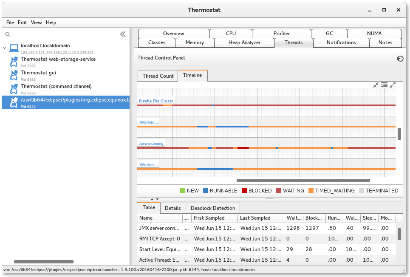This screenshot has width=410, height=277.
Task: Click the timeline zoom-in expand icon
Action: [393, 85]
